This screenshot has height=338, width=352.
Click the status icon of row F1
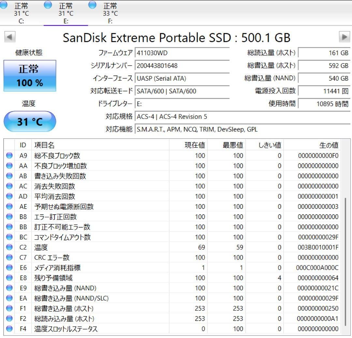[x=9, y=308]
